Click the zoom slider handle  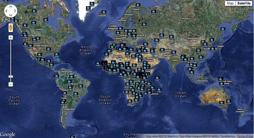(11, 77)
